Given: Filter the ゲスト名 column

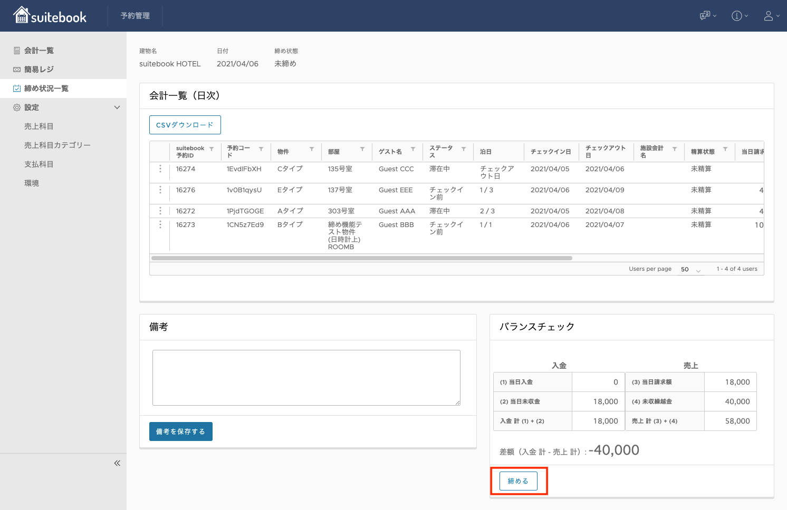Looking at the screenshot, I should click(413, 149).
